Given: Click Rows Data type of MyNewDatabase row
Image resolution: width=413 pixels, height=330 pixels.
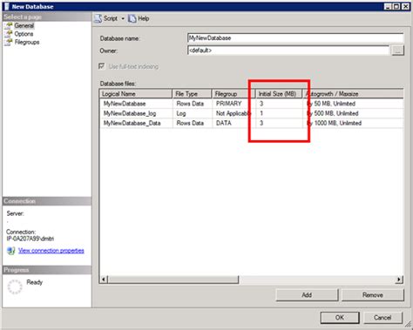Looking at the screenshot, I should pyautogui.click(x=192, y=104).
